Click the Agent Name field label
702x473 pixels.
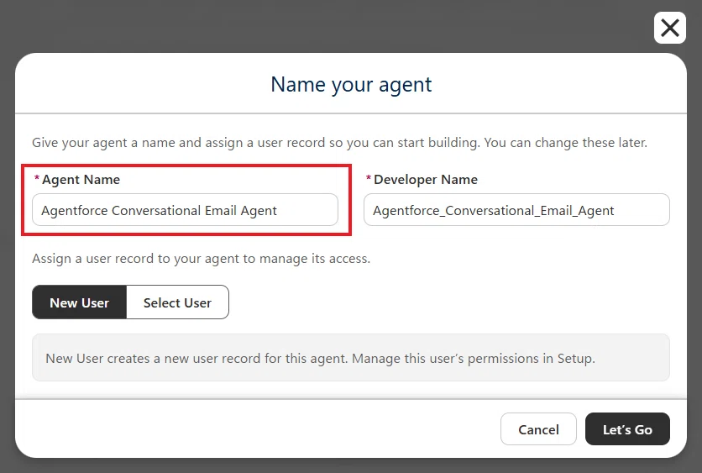81,180
